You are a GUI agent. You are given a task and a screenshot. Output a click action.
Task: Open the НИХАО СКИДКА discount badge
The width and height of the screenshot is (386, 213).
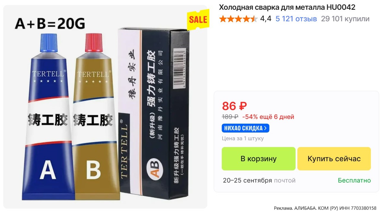245,128
